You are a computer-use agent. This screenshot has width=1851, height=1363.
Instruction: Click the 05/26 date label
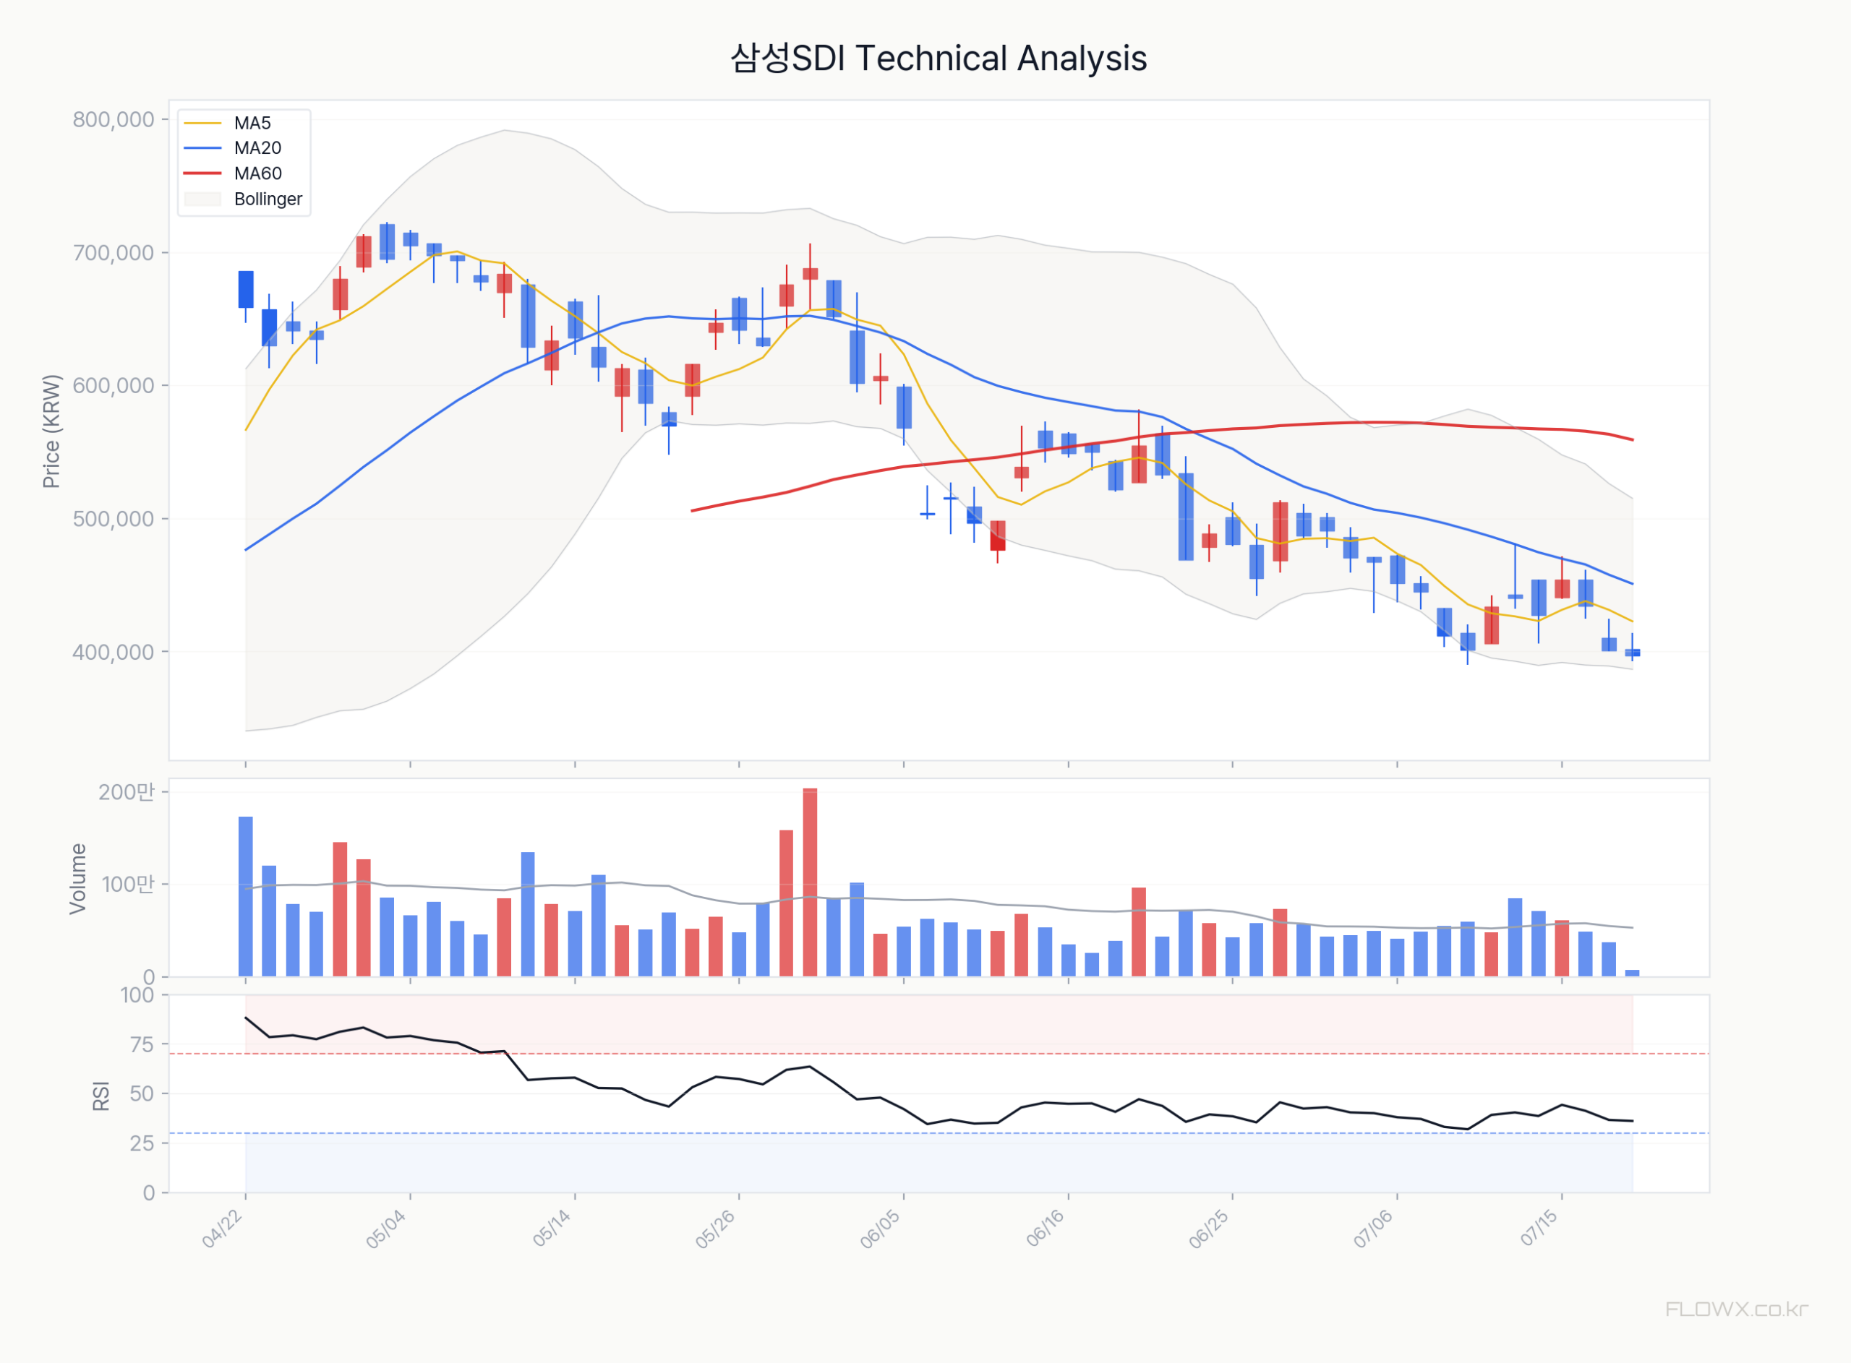(x=717, y=1229)
